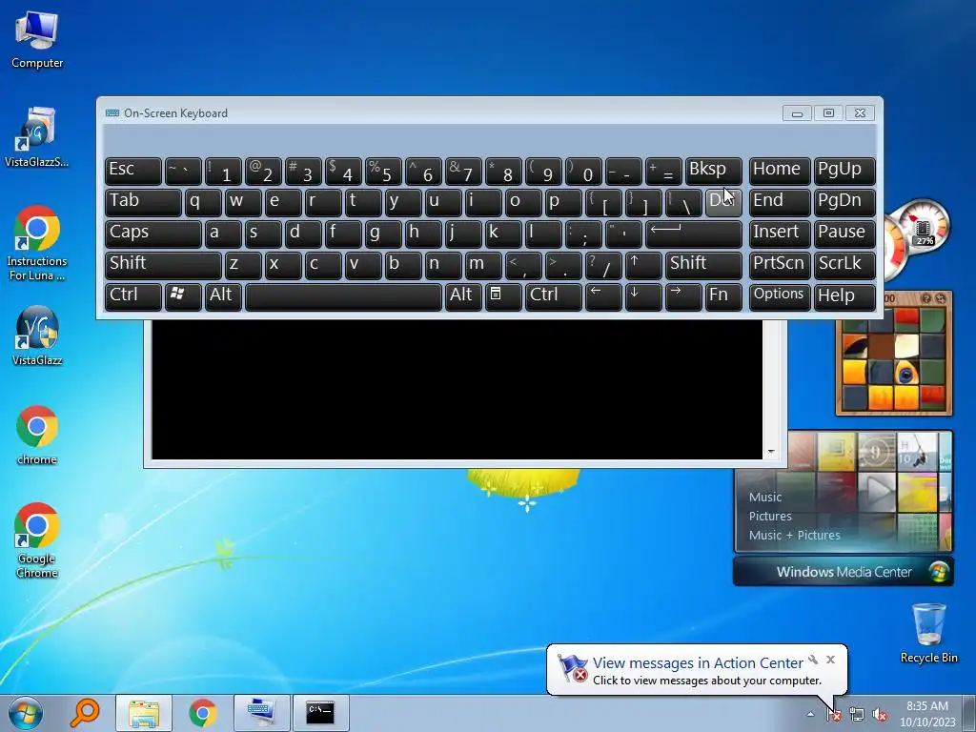Click the network tray icon
Image resolution: width=976 pixels, height=732 pixels.
(x=857, y=715)
